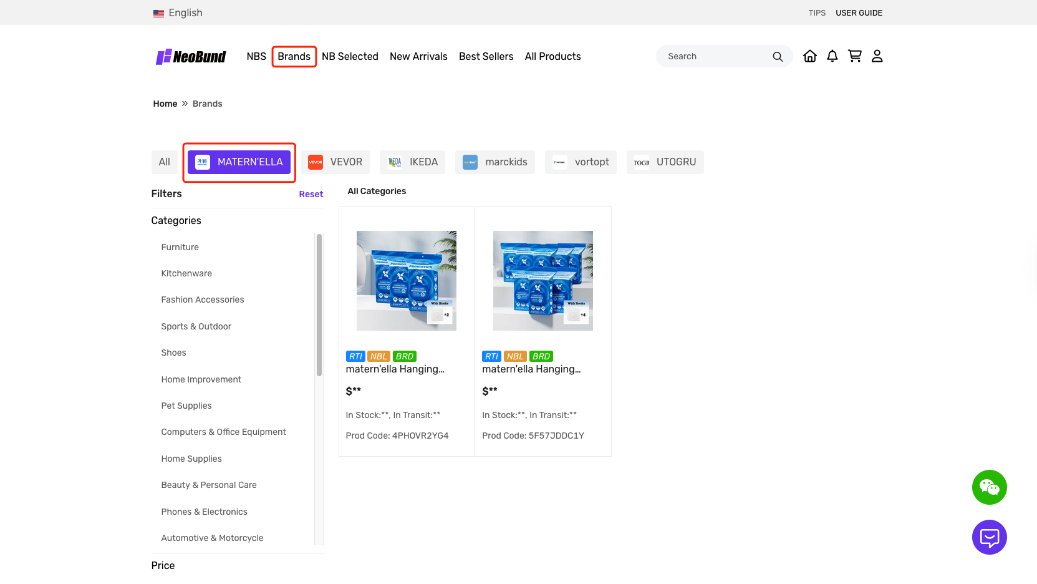Click the marckids brand logo icon
1037x584 pixels.
pyautogui.click(x=470, y=162)
